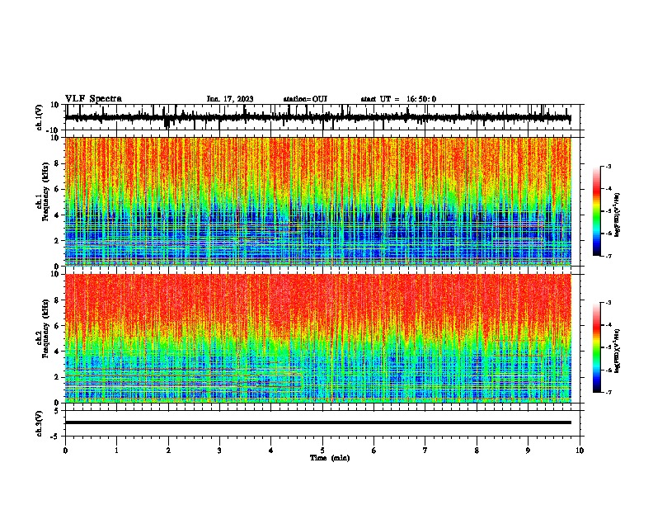Click the "8" kHz tick on ch.1 spectrogram
This screenshot has width=653, height=505.
point(58,163)
